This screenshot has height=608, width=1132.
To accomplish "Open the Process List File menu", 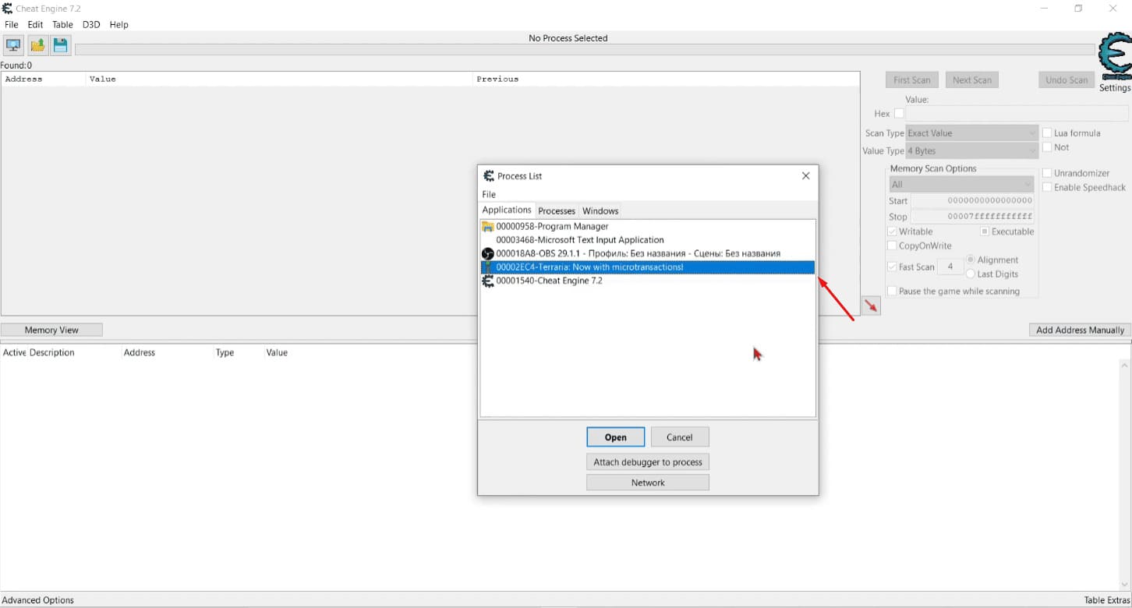I will coord(489,195).
